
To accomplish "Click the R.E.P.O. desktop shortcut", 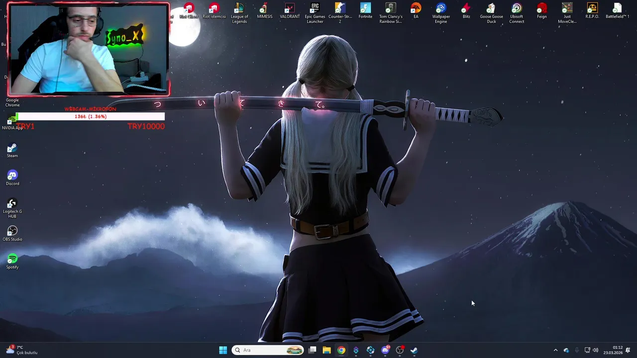I will pyautogui.click(x=592, y=10).
